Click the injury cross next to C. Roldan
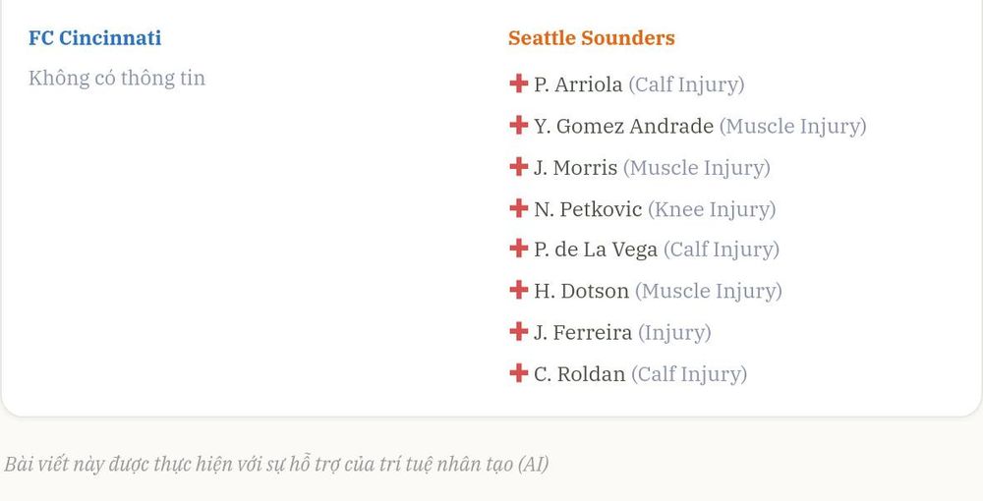Viewport: 983px width, 501px height. (518, 372)
